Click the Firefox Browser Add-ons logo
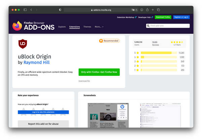The image size is (202, 139). click(x=33, y=26)
